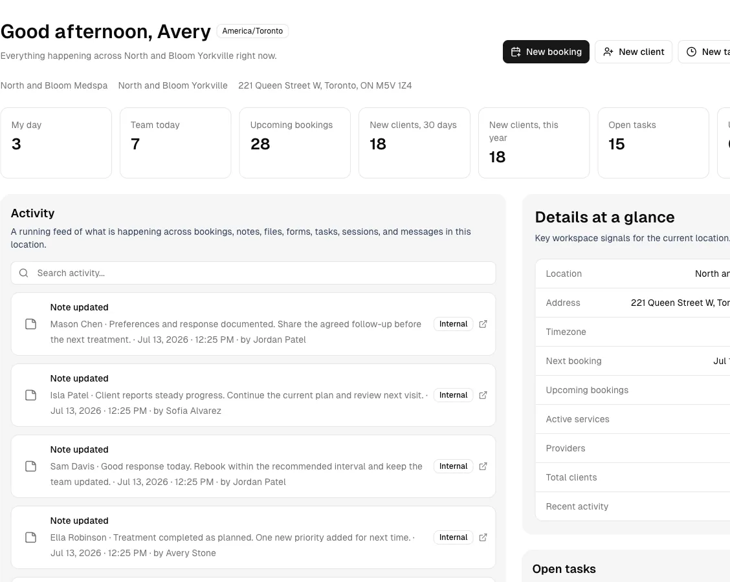Click the magnifier icon in activity search
Screen dimensions: 730x582
pos(24,273)
